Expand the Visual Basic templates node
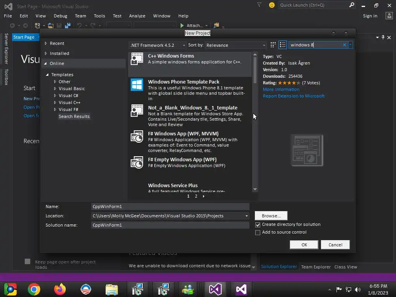 (55, 89)
